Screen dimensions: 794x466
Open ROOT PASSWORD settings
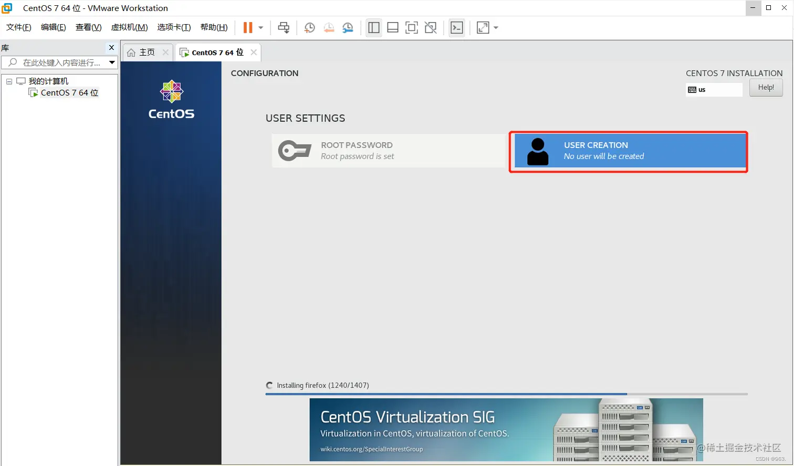(388, 150)
